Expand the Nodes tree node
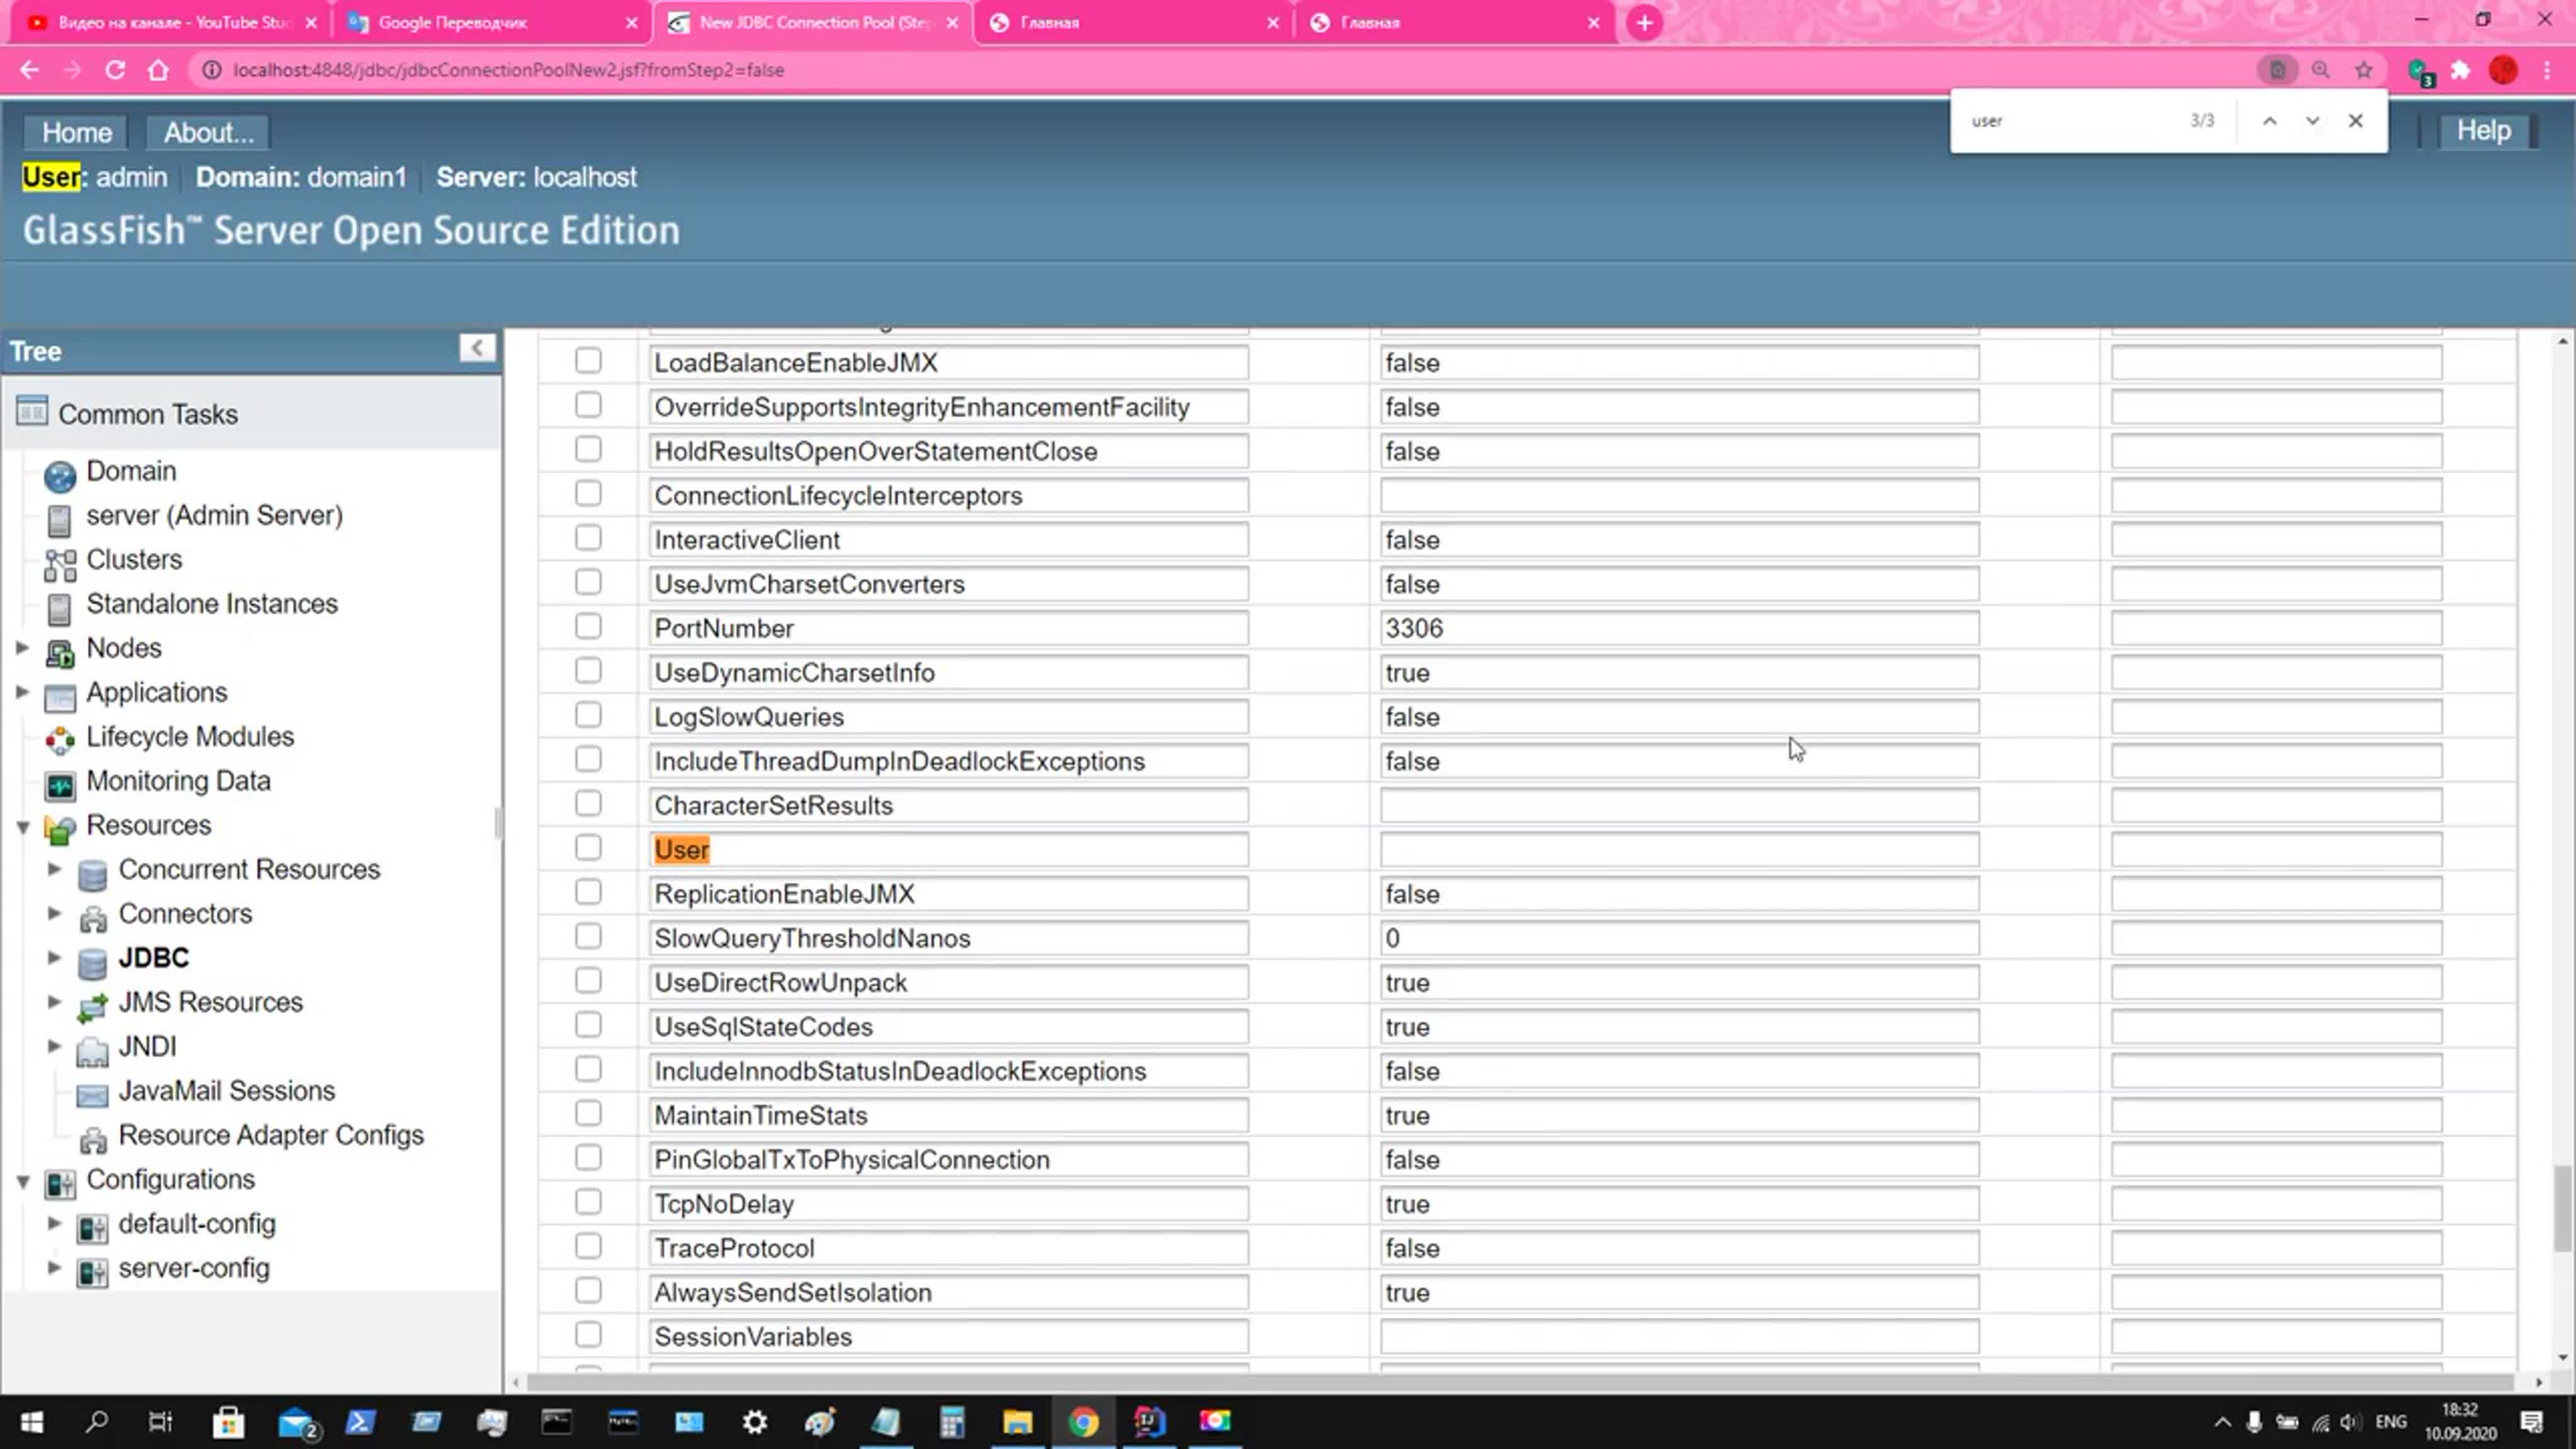This screenshot has width=2576, height=1449. [22, 648]
